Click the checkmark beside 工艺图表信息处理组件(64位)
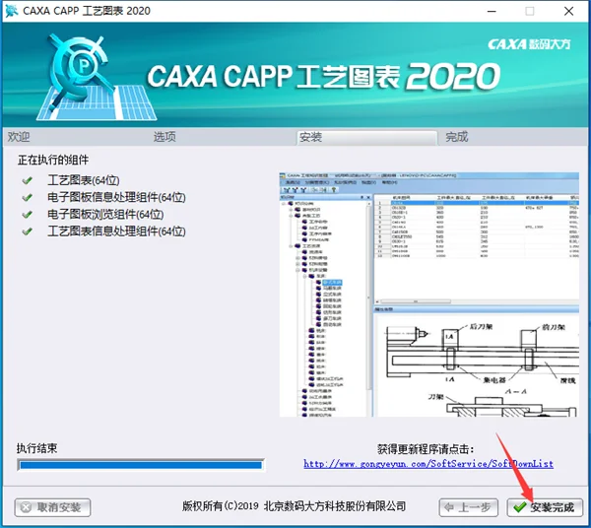591x528 pixels. 27,231
